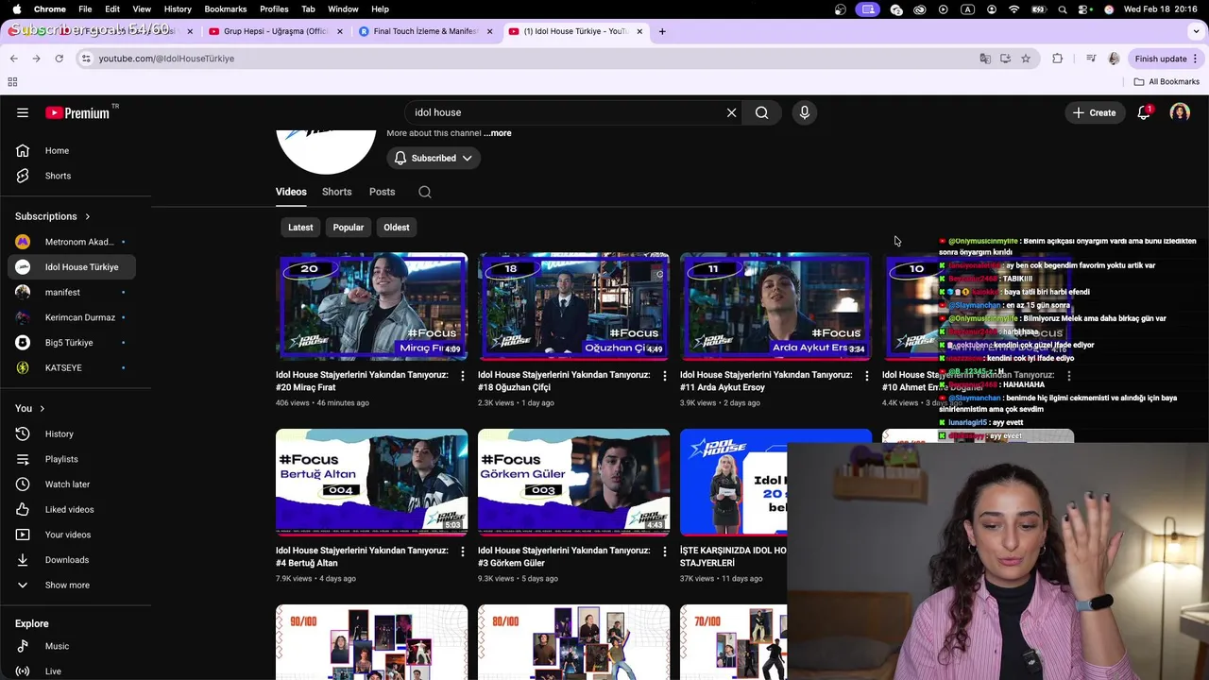The image size is (1209, 680).
Task: Filter videos by Popular chip
Action: click(x=349, y=228)
